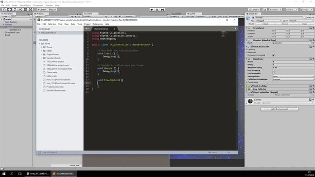Open the Layer dropdown in Inspector
315x177 pixels.
pyautogui.click(x=301, y=21)
